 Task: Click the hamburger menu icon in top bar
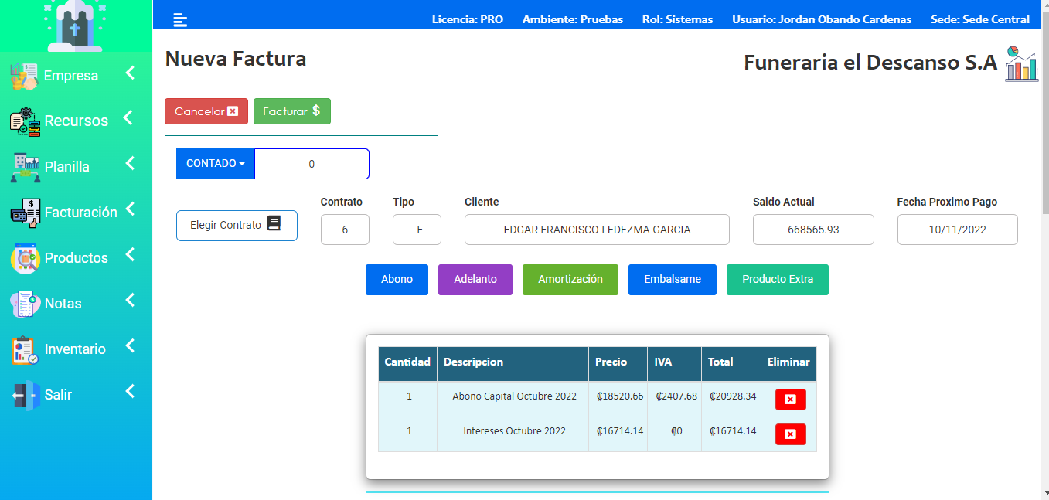[x=180, y=20]
